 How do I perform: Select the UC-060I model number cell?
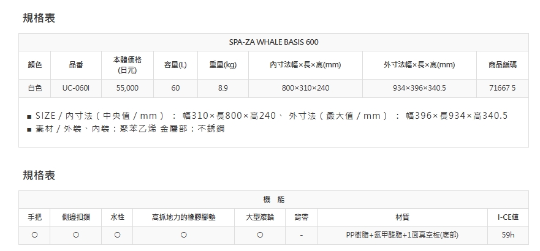pyautogui.click(x=76, y=88)
